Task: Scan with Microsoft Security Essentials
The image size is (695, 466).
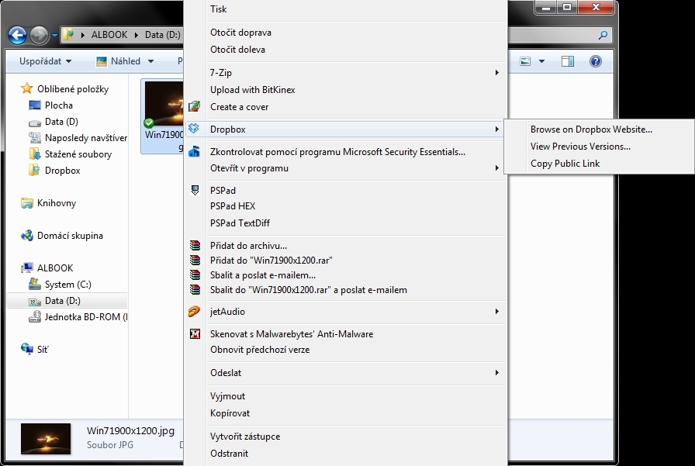Action: click(345, 152)
